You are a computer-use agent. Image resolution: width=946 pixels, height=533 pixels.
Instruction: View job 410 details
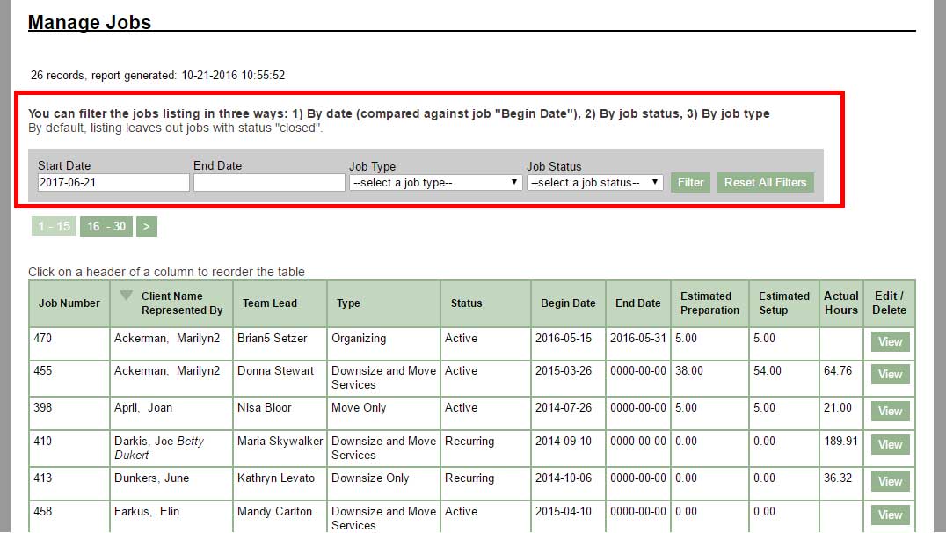click(x=890, y=444)
